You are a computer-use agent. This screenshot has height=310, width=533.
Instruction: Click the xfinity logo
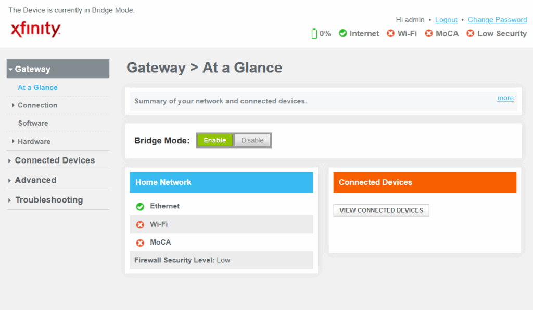pos(36,29)
